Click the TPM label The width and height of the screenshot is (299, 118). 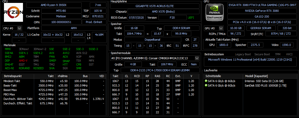(x=278, y=54)
